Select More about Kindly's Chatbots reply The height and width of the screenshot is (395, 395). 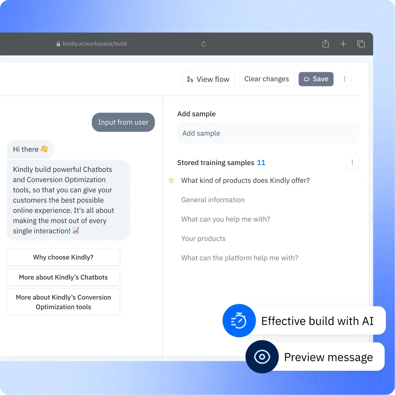click(63, 277)
